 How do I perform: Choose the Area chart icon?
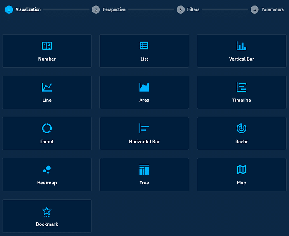click(144, 87)
